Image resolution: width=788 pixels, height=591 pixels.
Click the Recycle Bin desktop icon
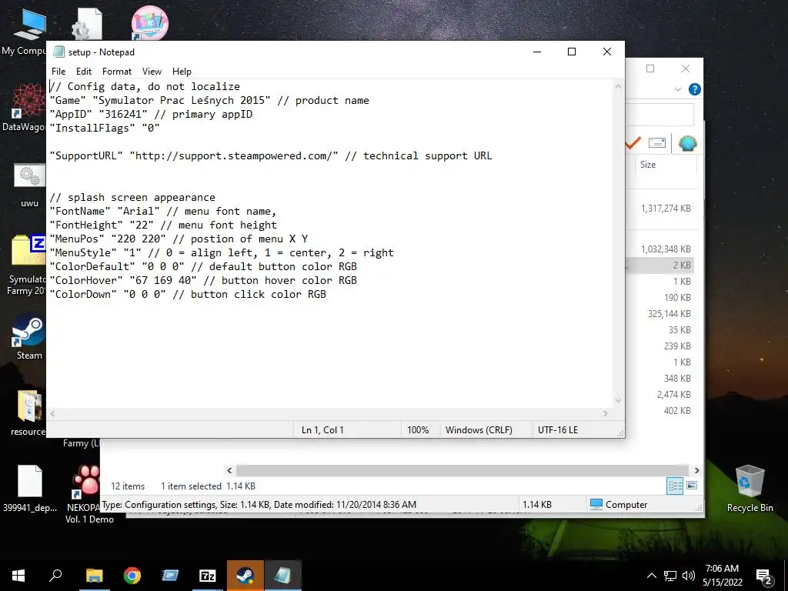[x=750, y=488]
